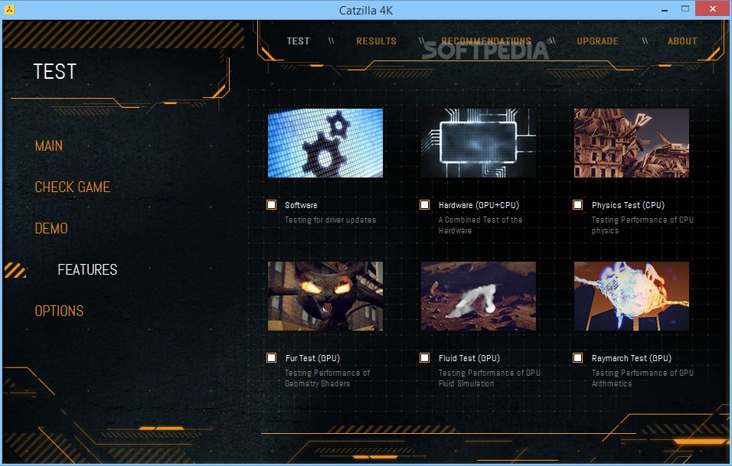732x466 pixels.
Task: Enable the Software test checkbox
Action: (271, 205)
